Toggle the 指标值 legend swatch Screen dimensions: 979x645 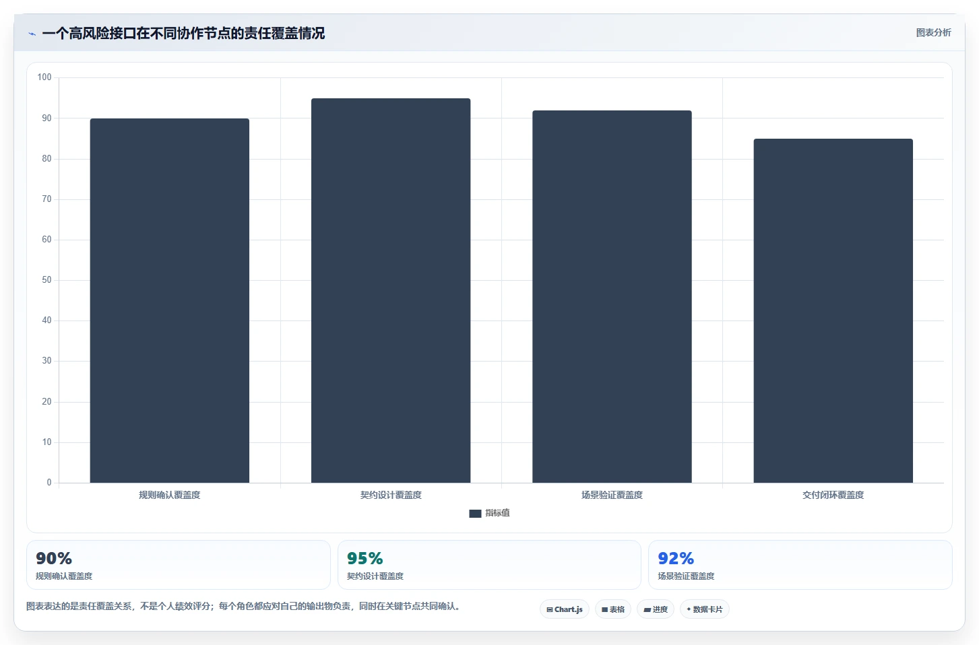pyautogui.click(x=475, y=513)
